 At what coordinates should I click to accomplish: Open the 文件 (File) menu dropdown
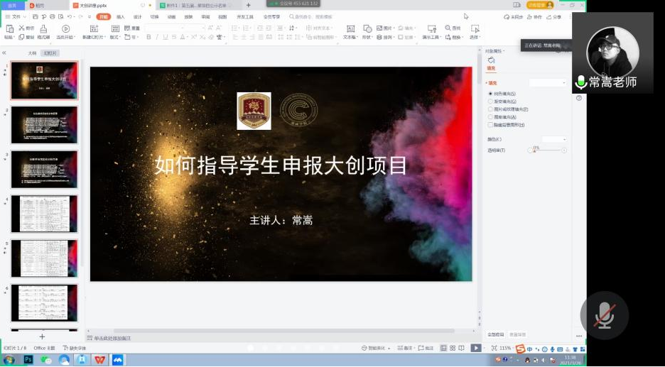point(16,16)
